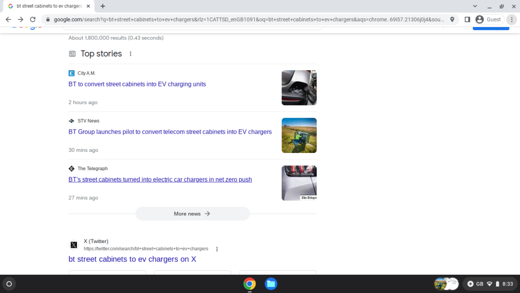Open City A.M. article on EV charging units
The height and width of the screenshot is (293, 520).
tap(137, 84)
